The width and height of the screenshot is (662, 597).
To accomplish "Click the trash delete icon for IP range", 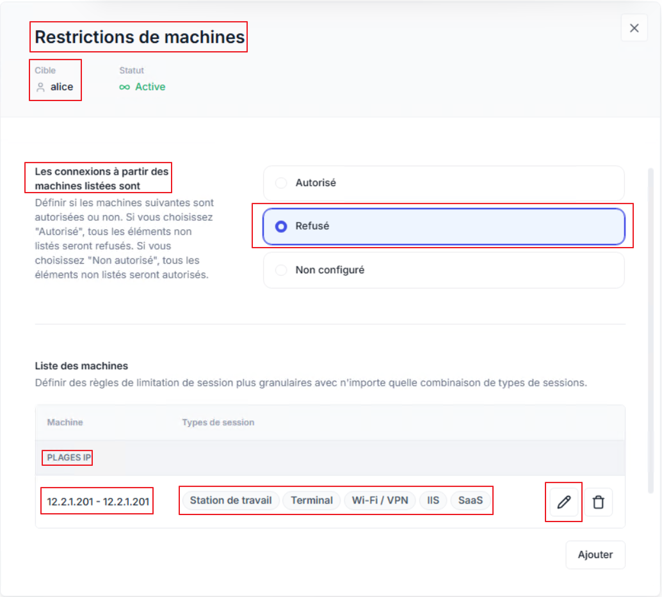I will [x=599, y=502].
